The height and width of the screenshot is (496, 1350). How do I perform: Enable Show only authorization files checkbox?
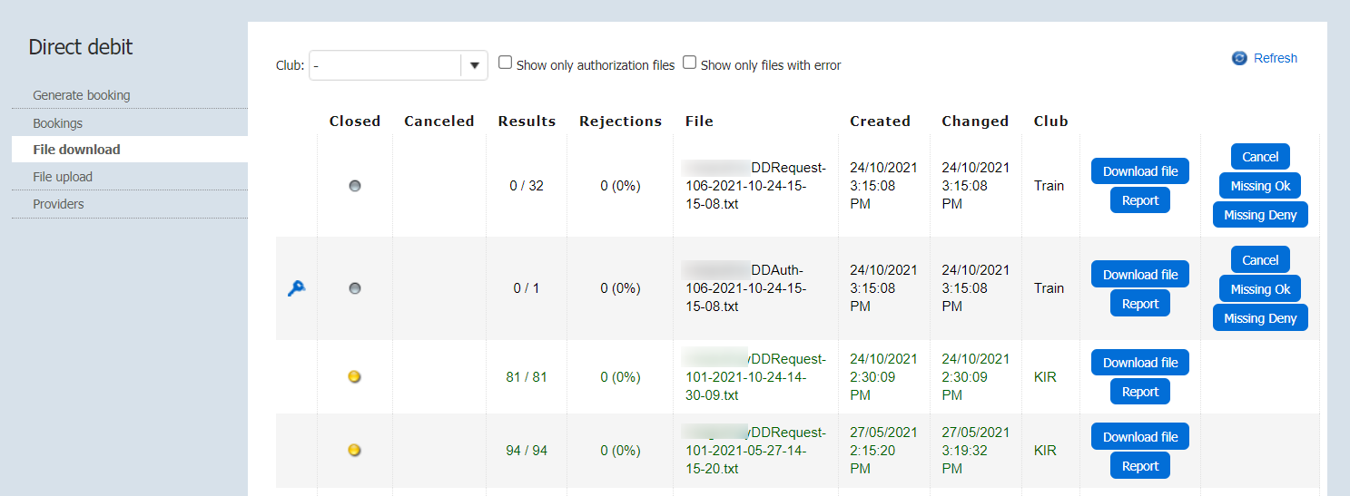click(x=506, y=63)
